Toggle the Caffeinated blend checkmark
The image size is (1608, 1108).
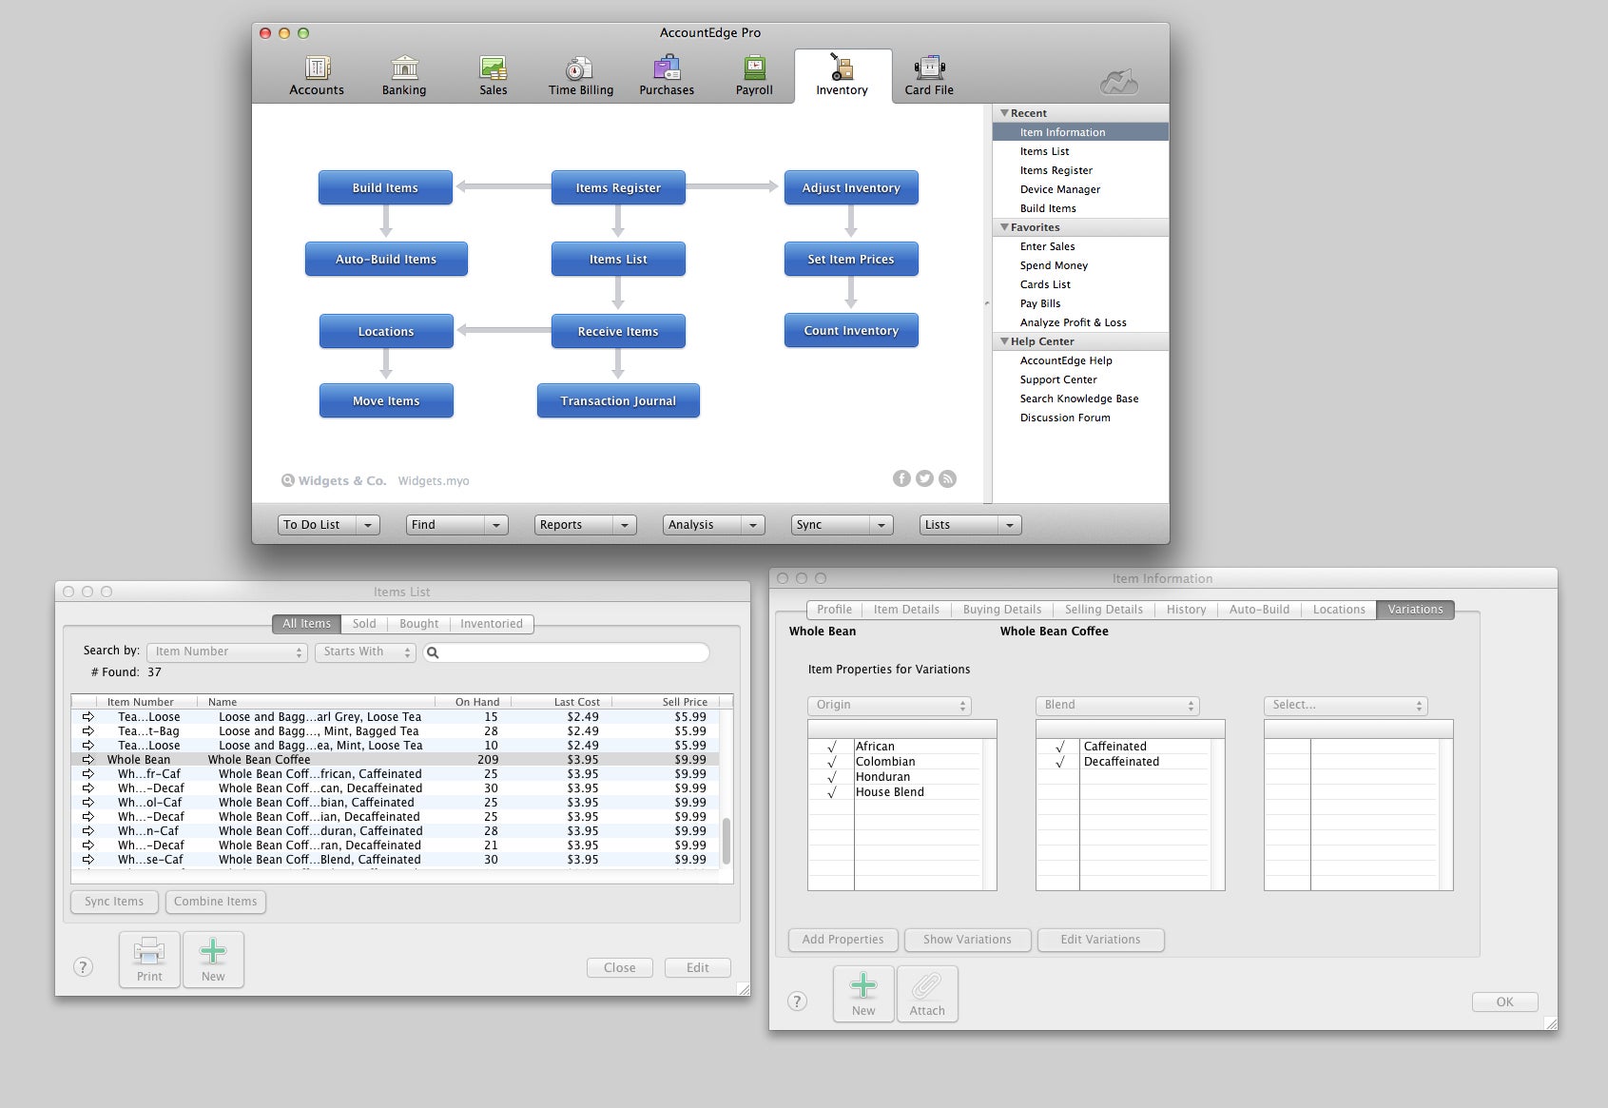coord(1059,747)
